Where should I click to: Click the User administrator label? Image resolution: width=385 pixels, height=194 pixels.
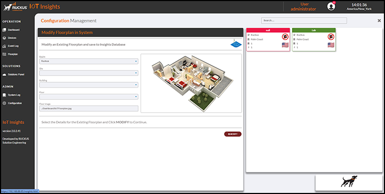coord(304,6)
